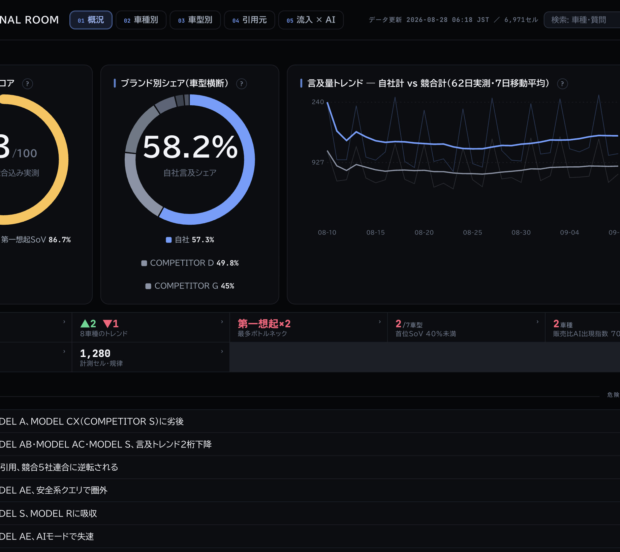620x552 pixels.
Task: Click the COMPETITOR D legend swatch
Action: [144, 263]
